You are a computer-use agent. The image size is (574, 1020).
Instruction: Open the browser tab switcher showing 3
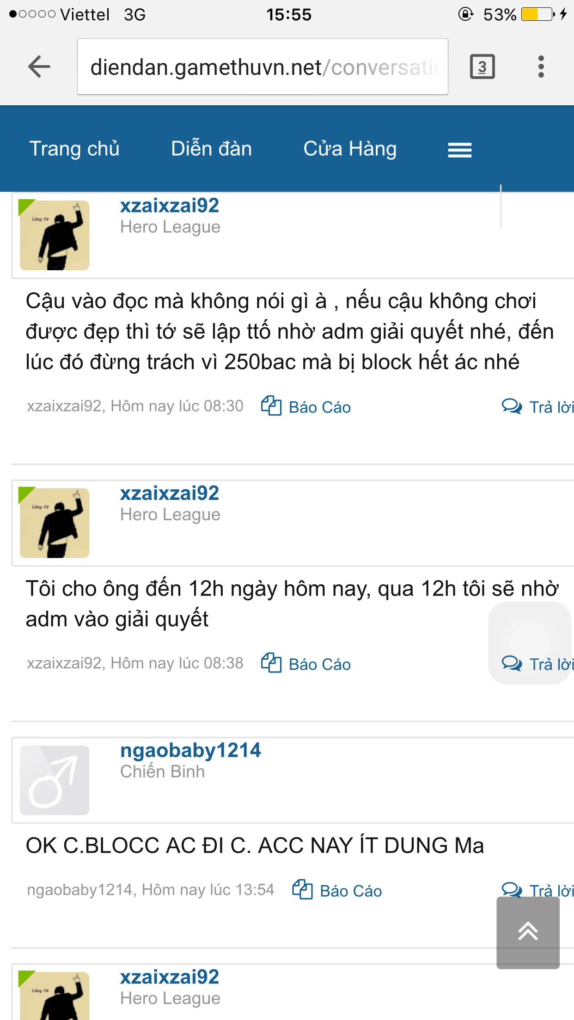[482, 67]
